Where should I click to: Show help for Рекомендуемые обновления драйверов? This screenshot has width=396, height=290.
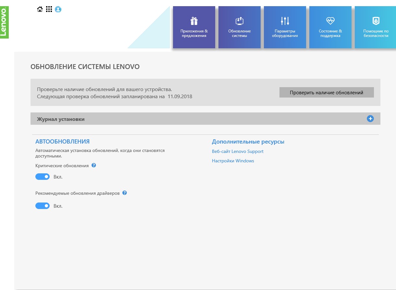125,193
